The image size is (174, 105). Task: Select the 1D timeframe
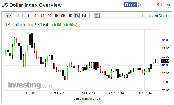[70, 16]
